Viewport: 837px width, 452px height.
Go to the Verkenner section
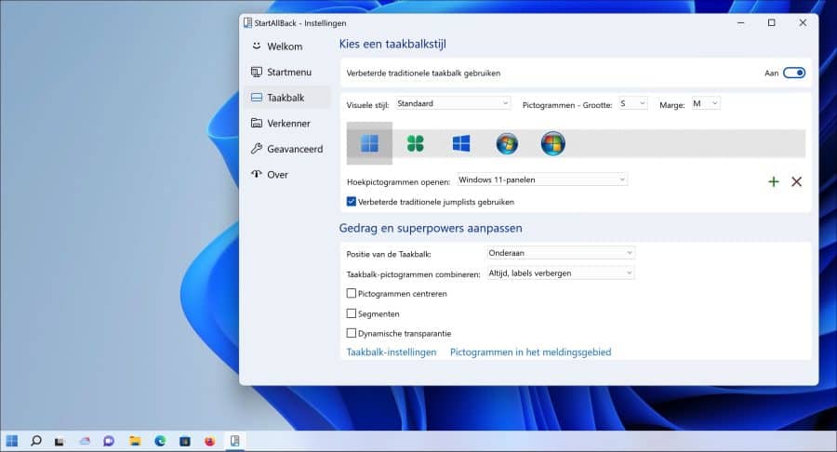click(287, 124)
